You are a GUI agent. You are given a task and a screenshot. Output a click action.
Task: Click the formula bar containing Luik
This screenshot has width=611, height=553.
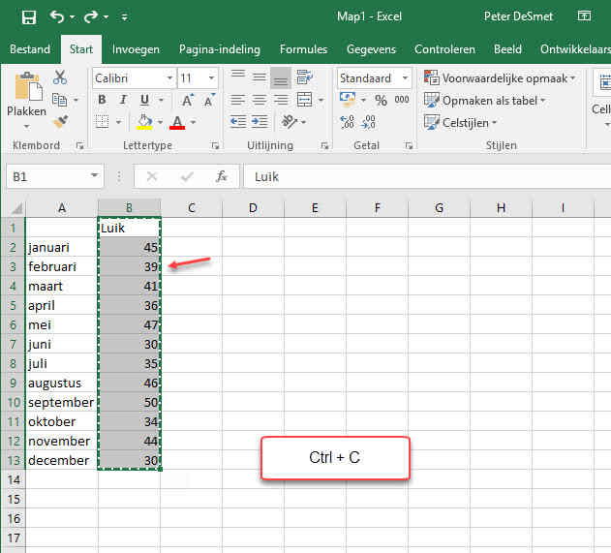pos(427,177)
